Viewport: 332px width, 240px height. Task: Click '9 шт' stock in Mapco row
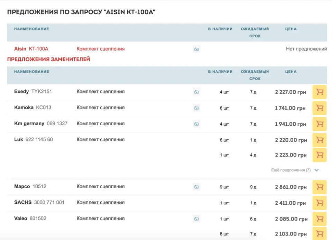(x=224, y=187)
